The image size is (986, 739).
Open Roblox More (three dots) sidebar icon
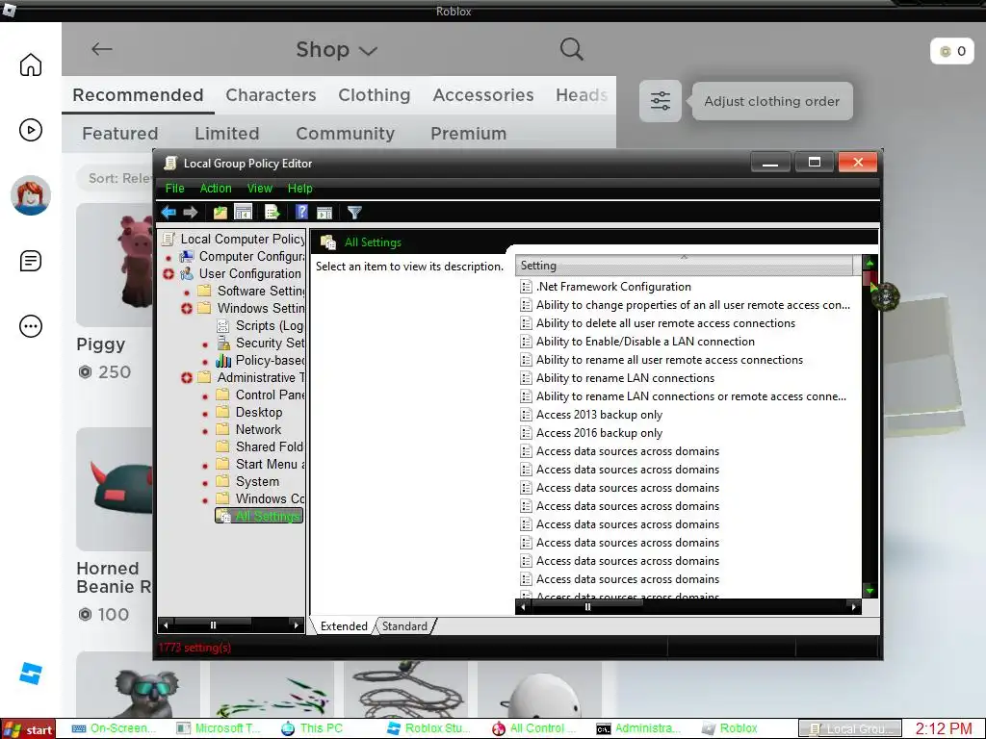click(30, 326)
